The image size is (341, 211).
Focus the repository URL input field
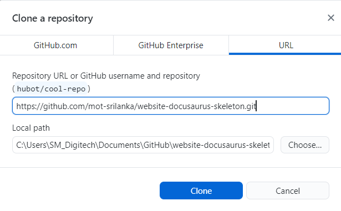171,106
